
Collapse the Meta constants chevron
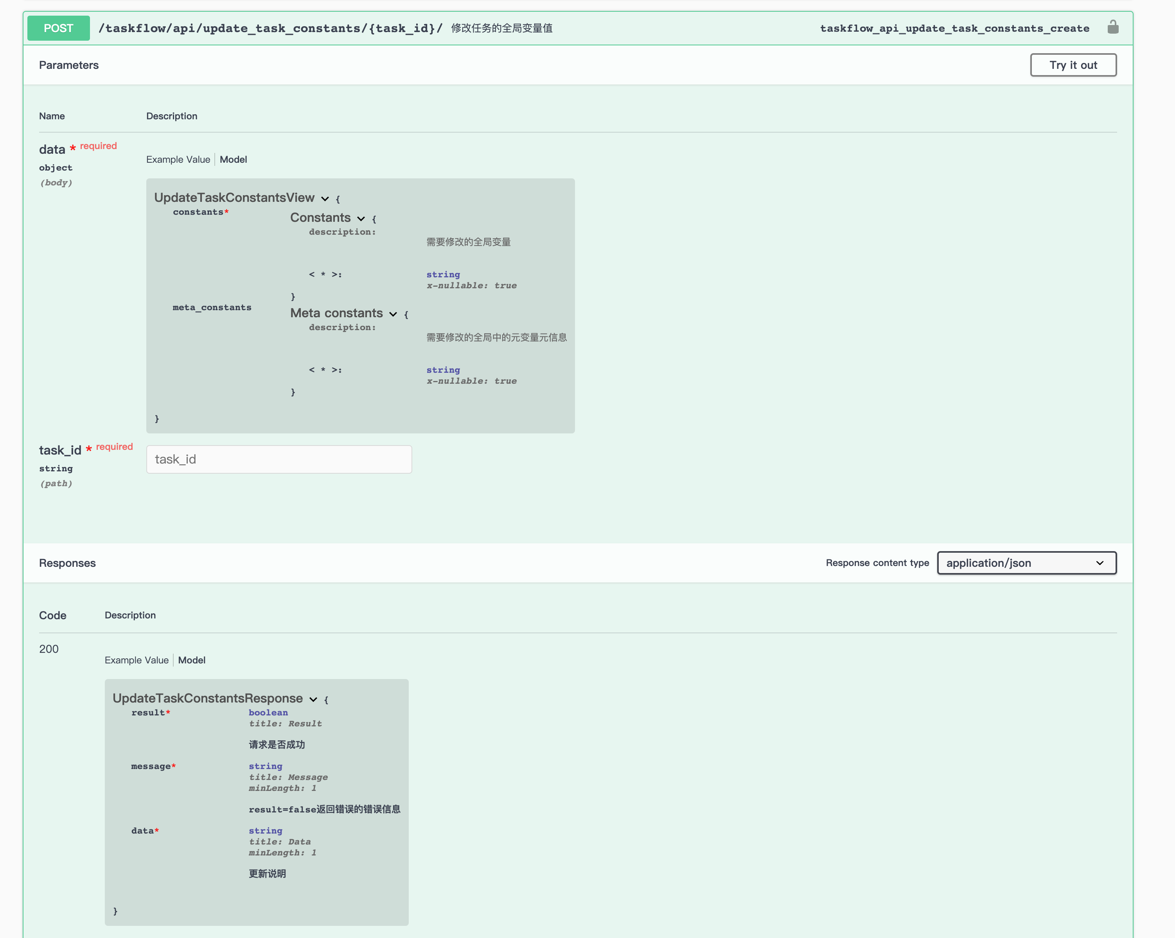pos(393,314)
